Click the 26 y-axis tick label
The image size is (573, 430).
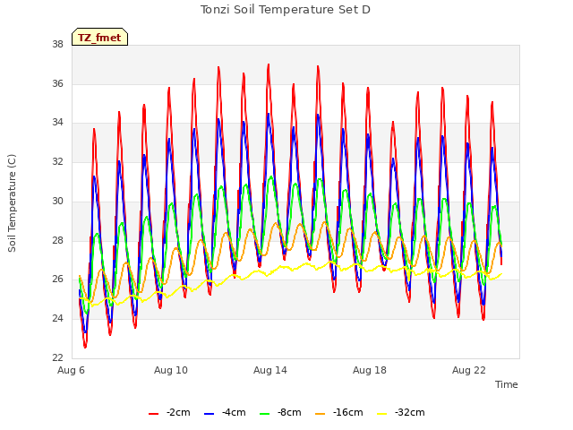click(57, 279)
